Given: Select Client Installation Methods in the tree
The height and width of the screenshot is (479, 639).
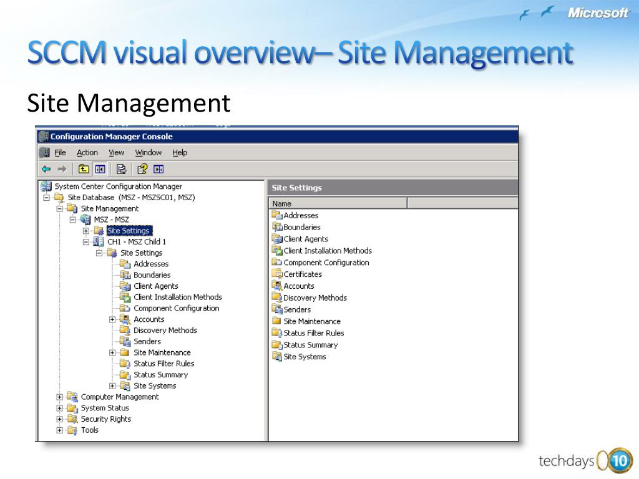Looking at the screenshot, I should [x=178, y=297].
